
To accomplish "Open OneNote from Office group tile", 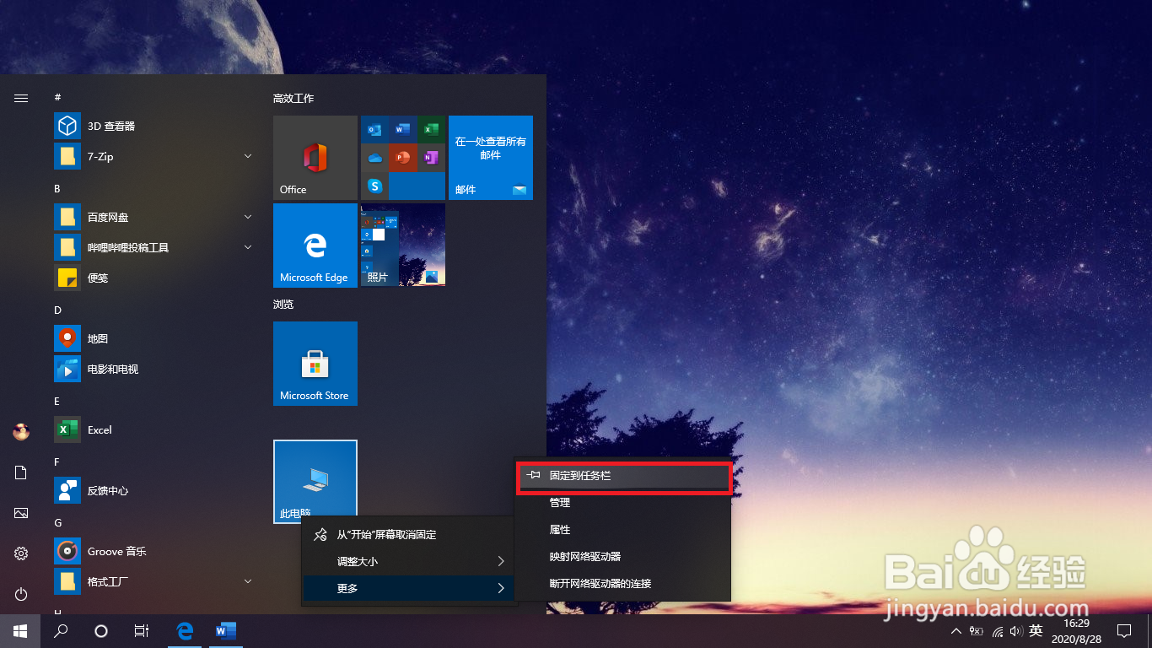I will click(431, 157).
